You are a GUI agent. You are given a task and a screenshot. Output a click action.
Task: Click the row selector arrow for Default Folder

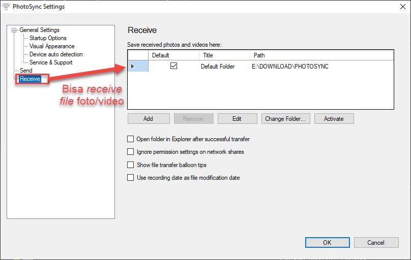pyautogui.click(x=138, y=66)
